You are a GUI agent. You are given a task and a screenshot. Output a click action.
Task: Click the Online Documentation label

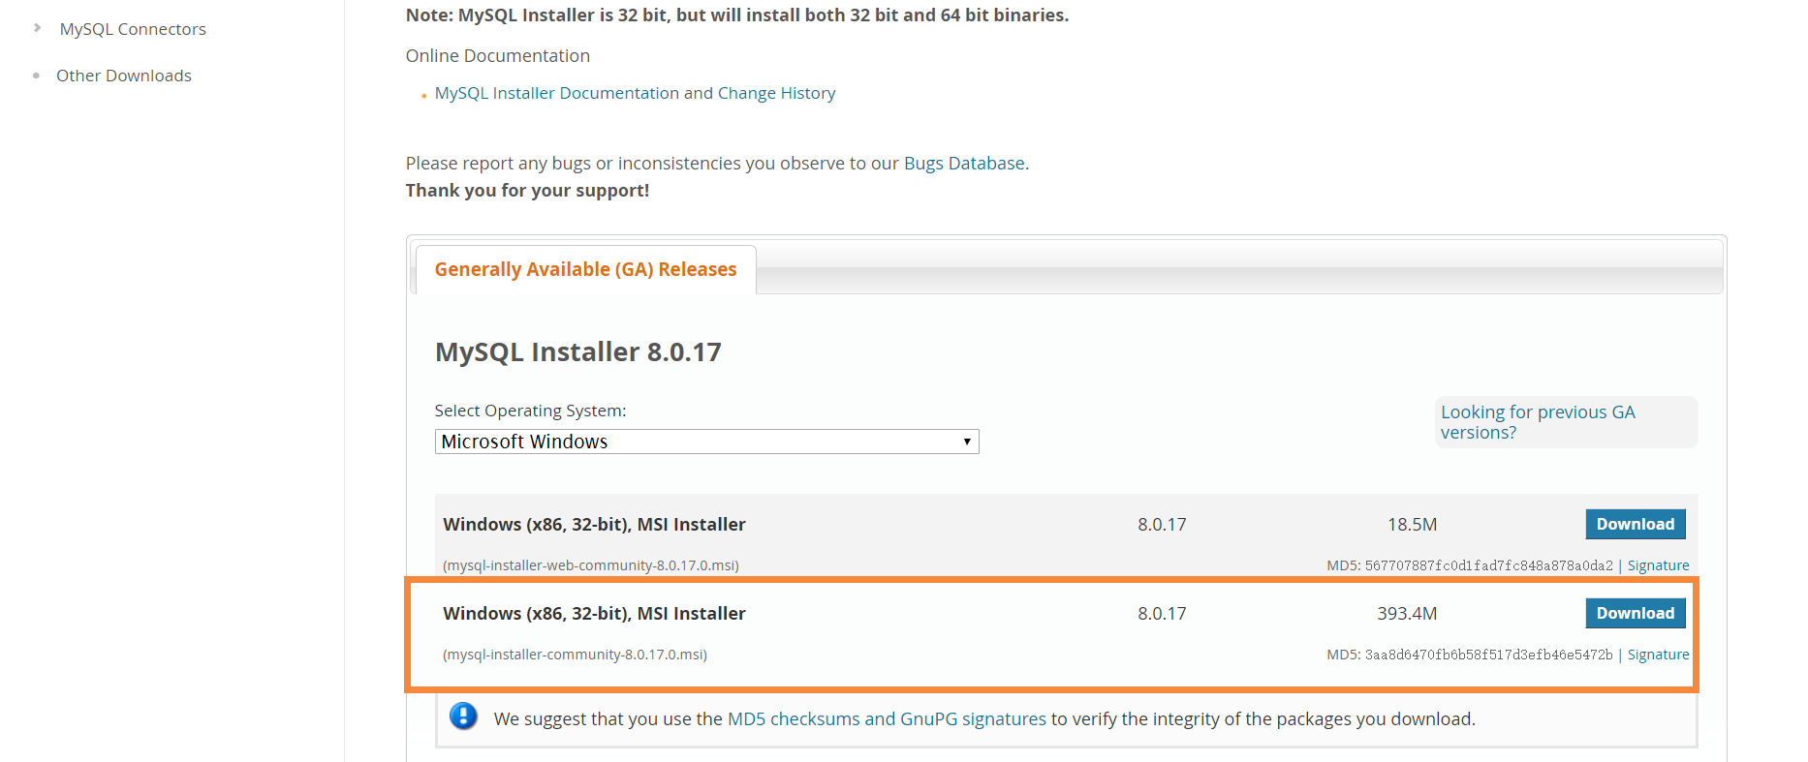(497, 56)
